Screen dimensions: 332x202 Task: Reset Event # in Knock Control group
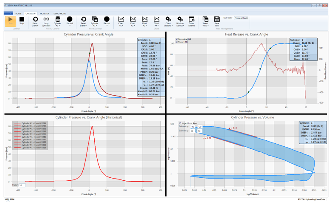[x=83, y=22]
